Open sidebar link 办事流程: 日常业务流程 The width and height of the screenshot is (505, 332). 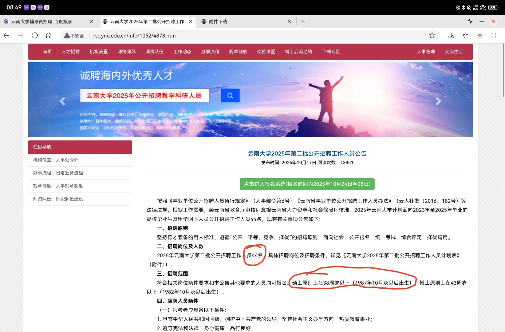point(80,173)
